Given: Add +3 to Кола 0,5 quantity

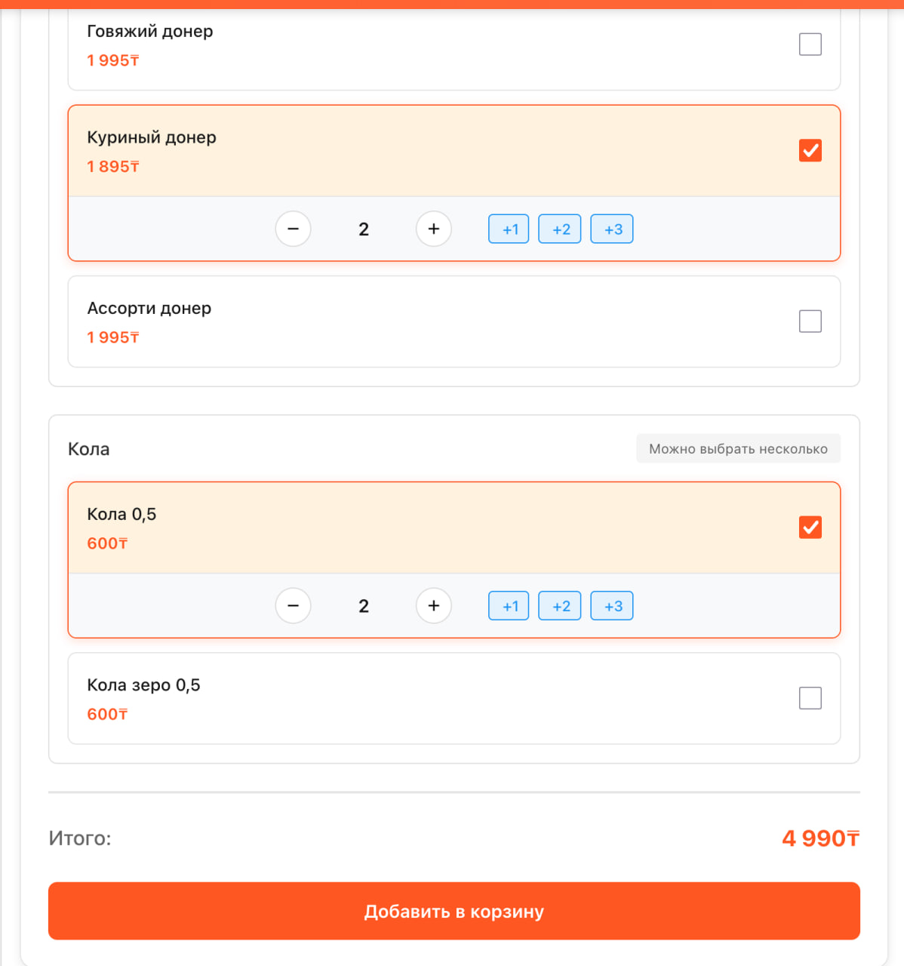Looking at the screenshot, I should click(x=612, y=606).
